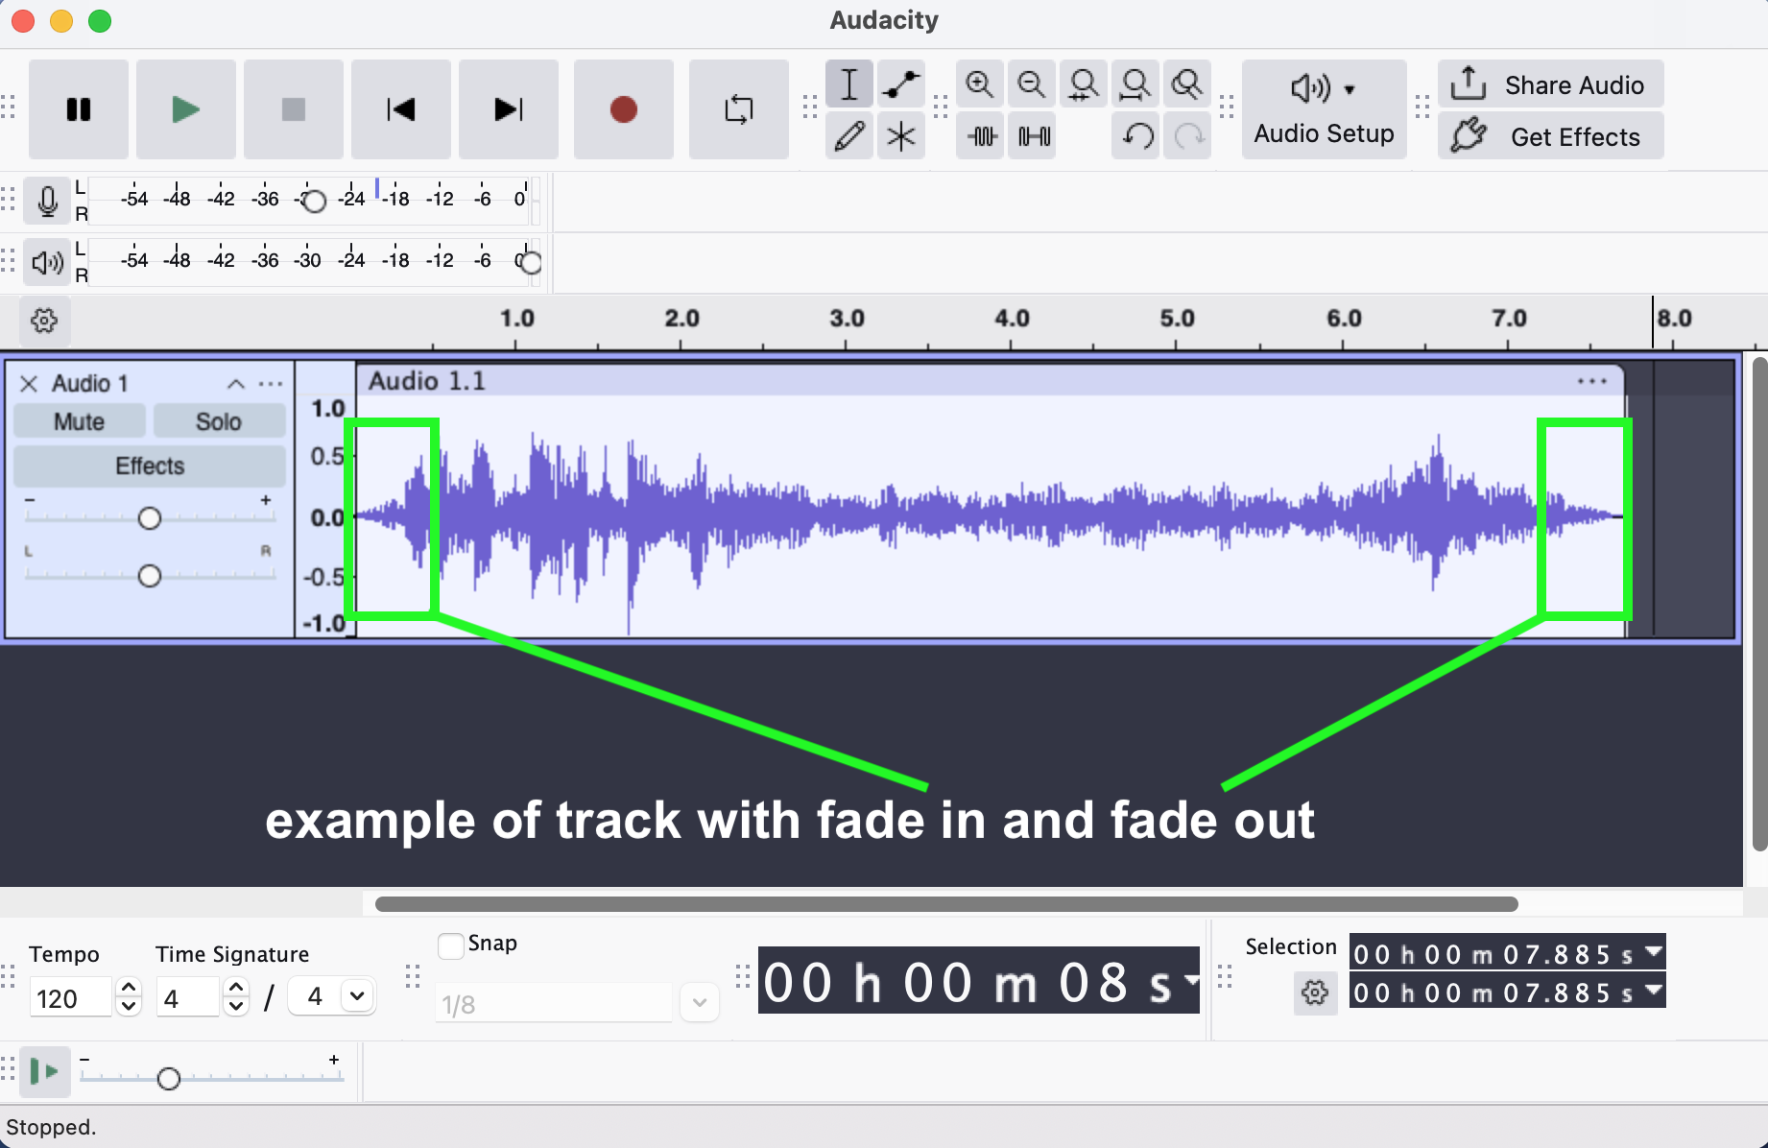Fit project to width zoom icon
This screenshot has height=1148, width=1768.
click(1135, 84)
